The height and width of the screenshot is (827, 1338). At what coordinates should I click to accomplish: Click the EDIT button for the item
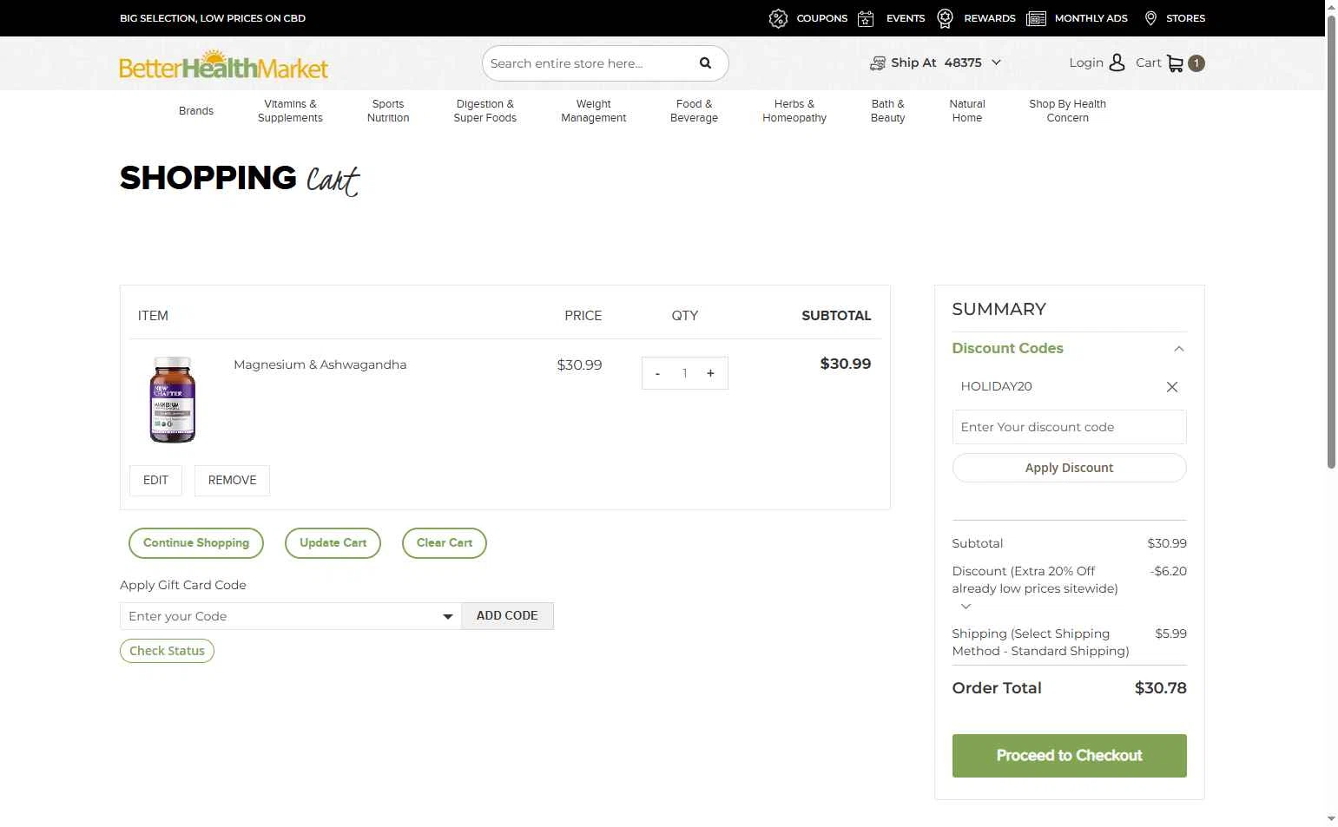click(155, 481)
